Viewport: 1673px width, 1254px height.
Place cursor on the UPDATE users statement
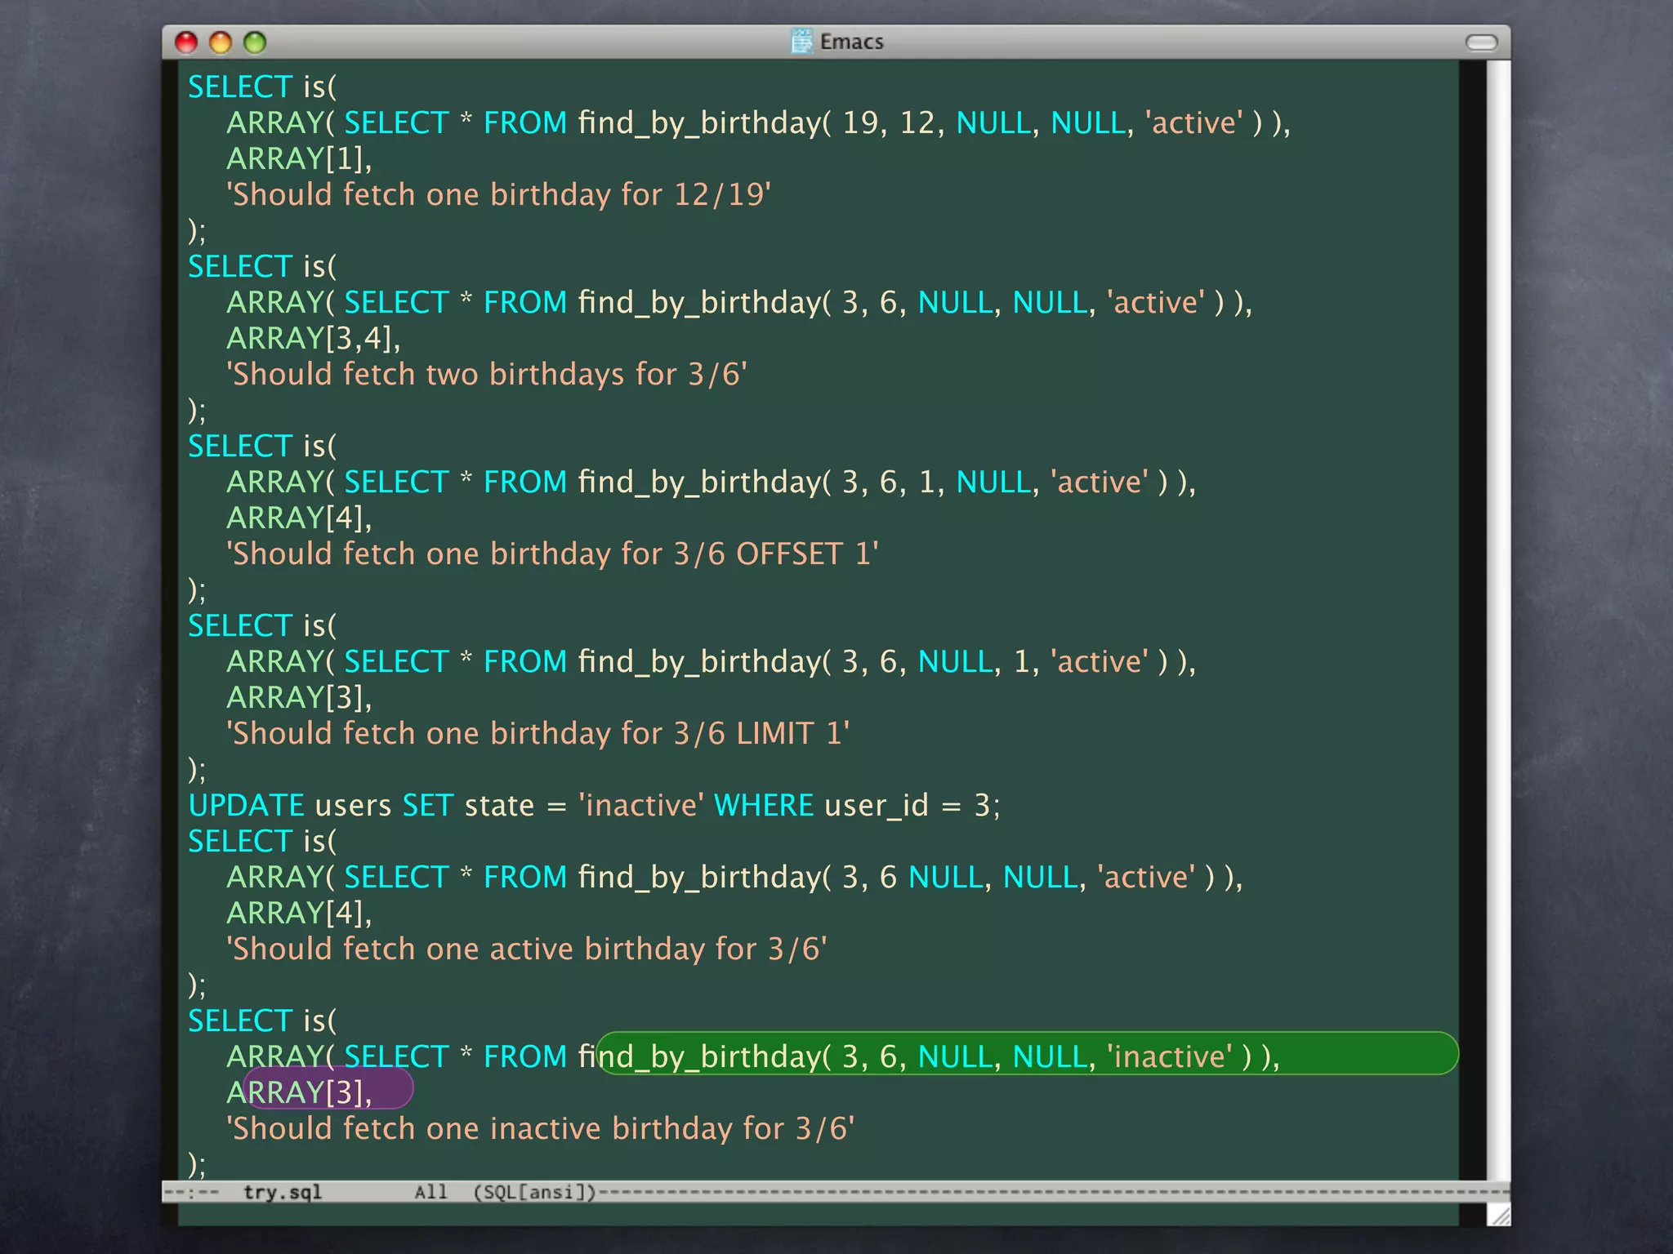tap(593, 805)
